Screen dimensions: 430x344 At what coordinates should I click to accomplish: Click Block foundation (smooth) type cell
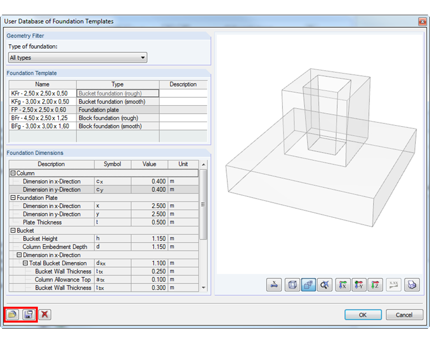point(118,126)
